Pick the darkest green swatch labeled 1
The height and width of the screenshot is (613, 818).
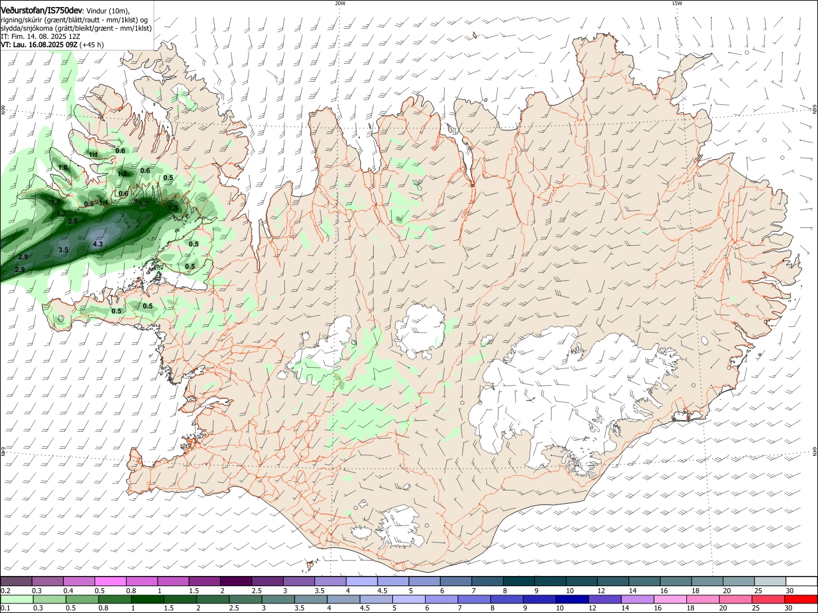click(x=148, y=599)
